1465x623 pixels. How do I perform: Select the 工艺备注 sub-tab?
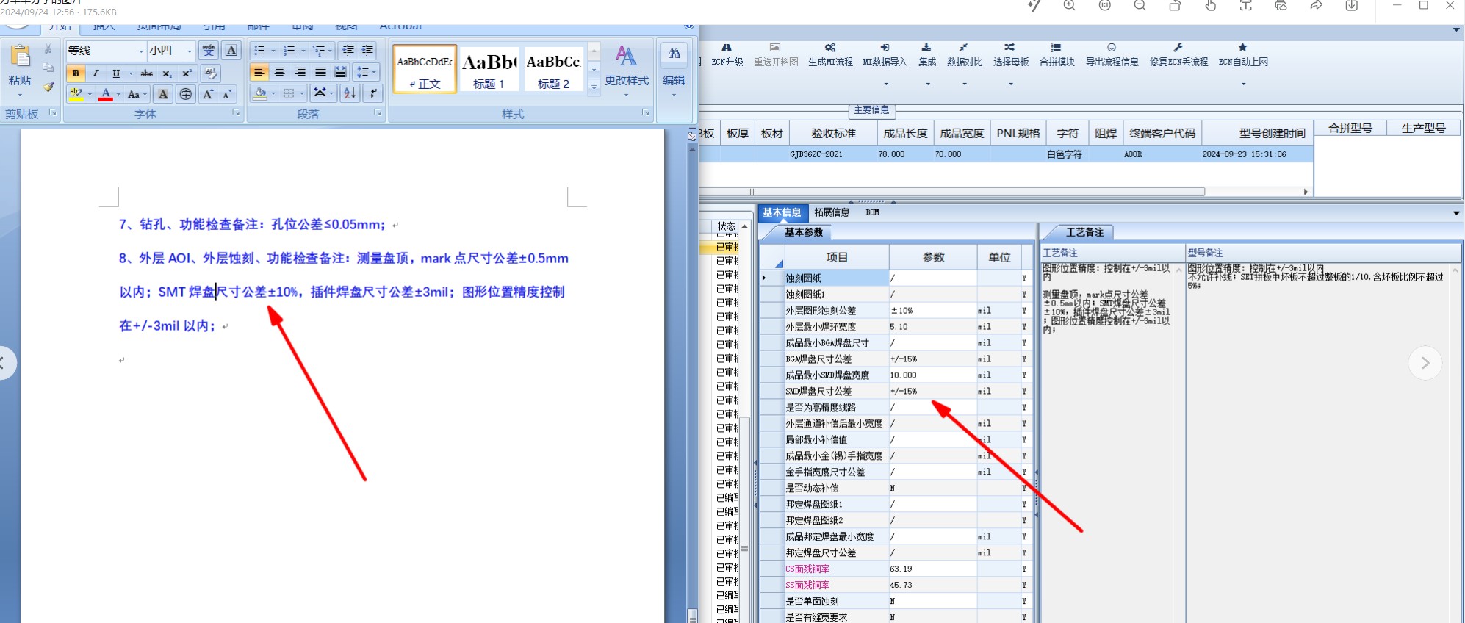click(x=1084, y=232)
